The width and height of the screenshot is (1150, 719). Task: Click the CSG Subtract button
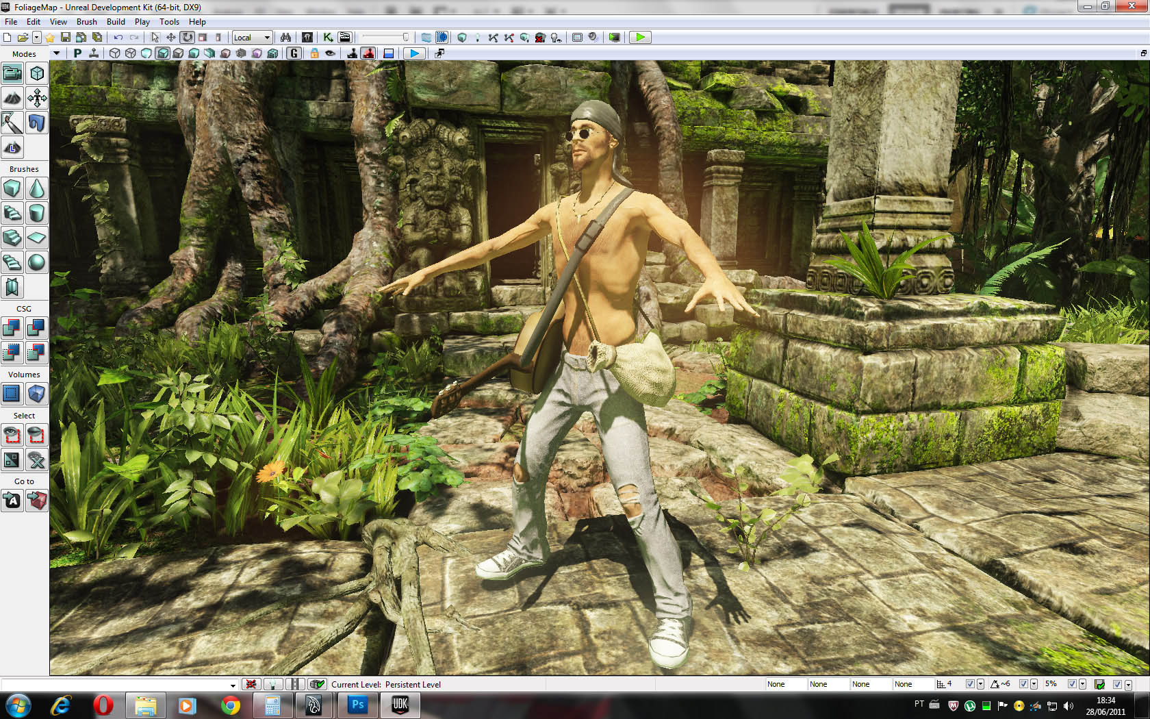click(37, 329)
